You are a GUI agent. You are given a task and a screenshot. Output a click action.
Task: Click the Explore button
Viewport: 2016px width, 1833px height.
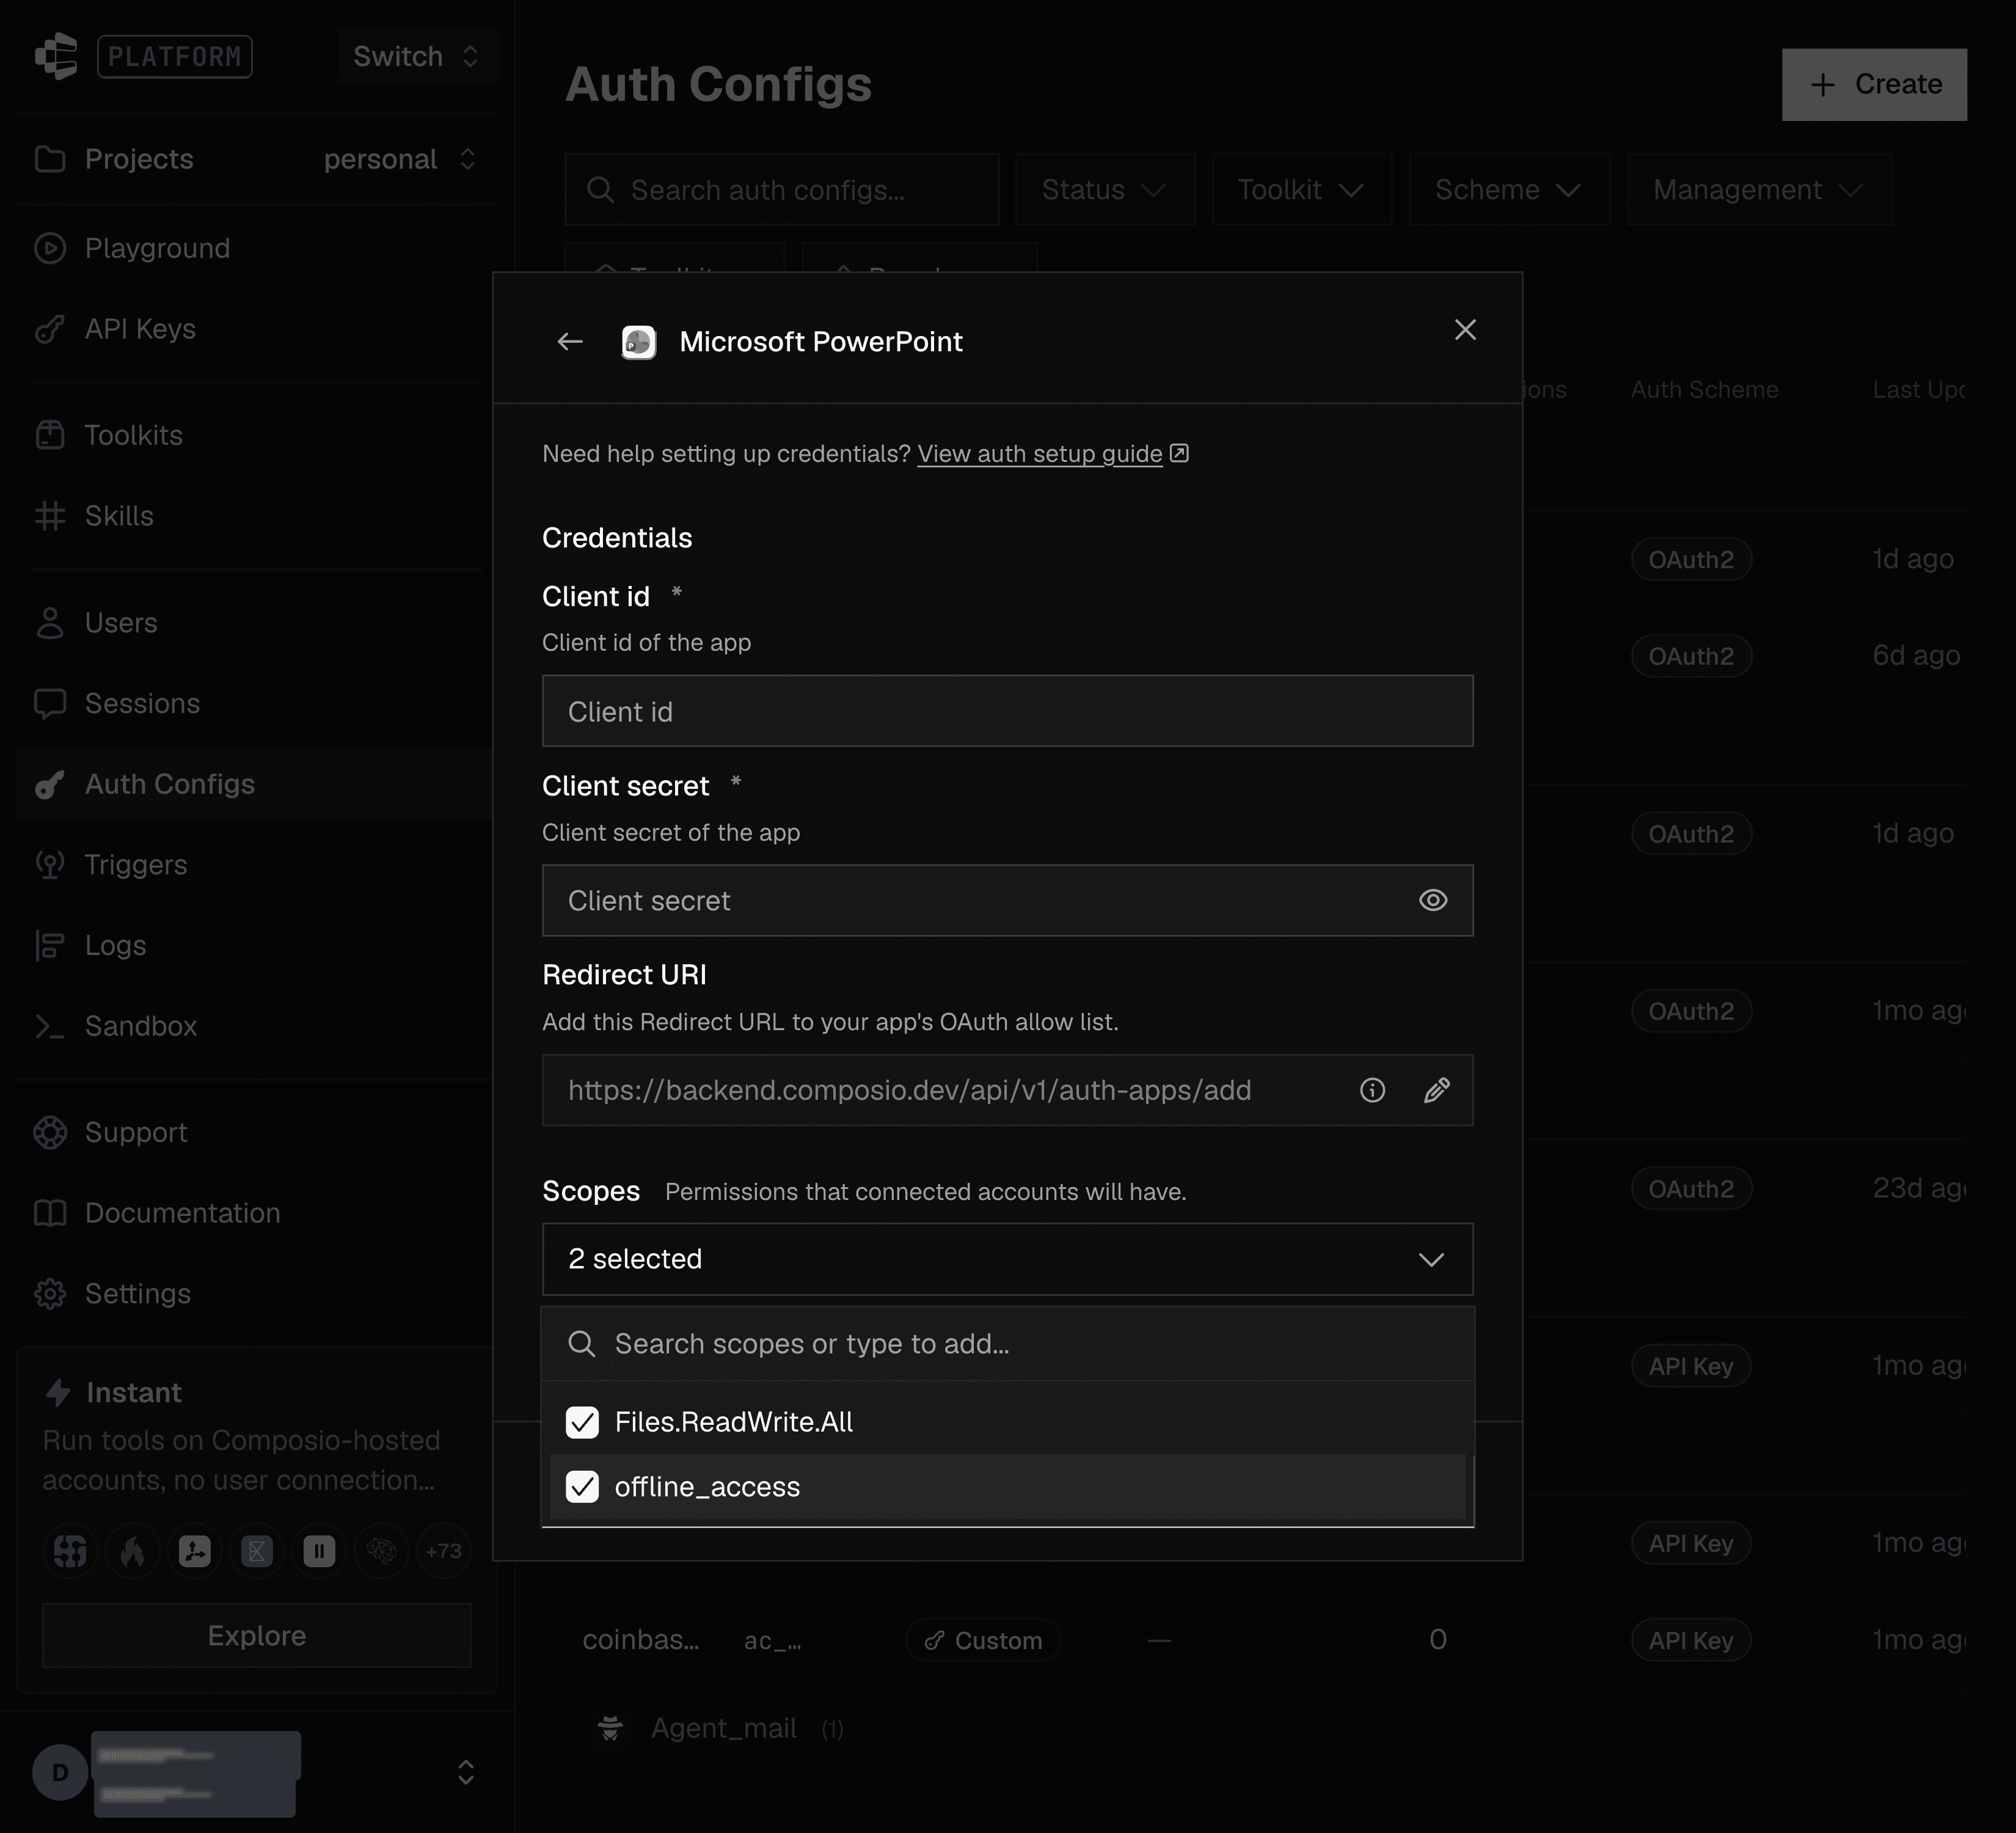257,1635
